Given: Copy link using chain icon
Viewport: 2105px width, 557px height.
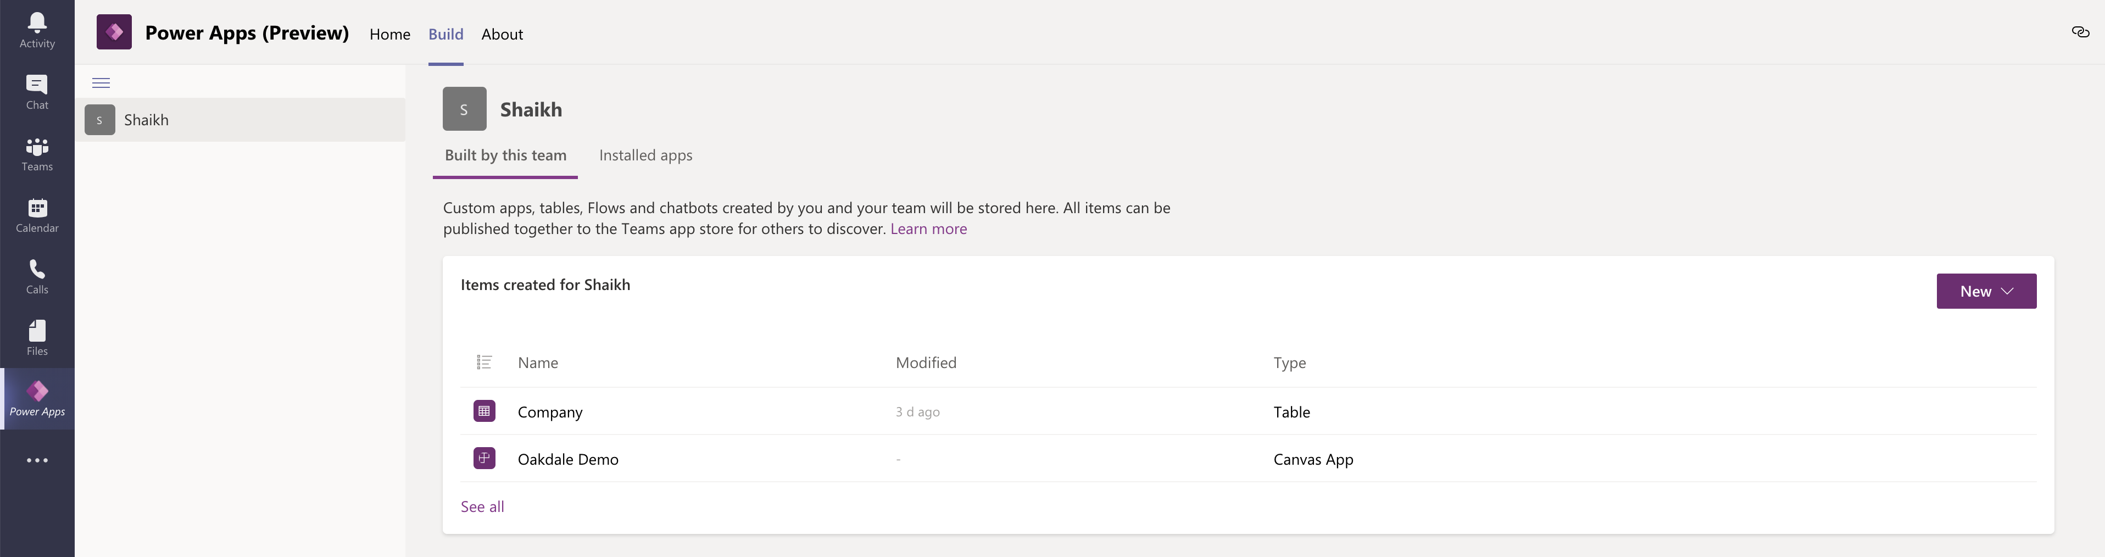Looking at the screenshot, I should click(2080, 32).
